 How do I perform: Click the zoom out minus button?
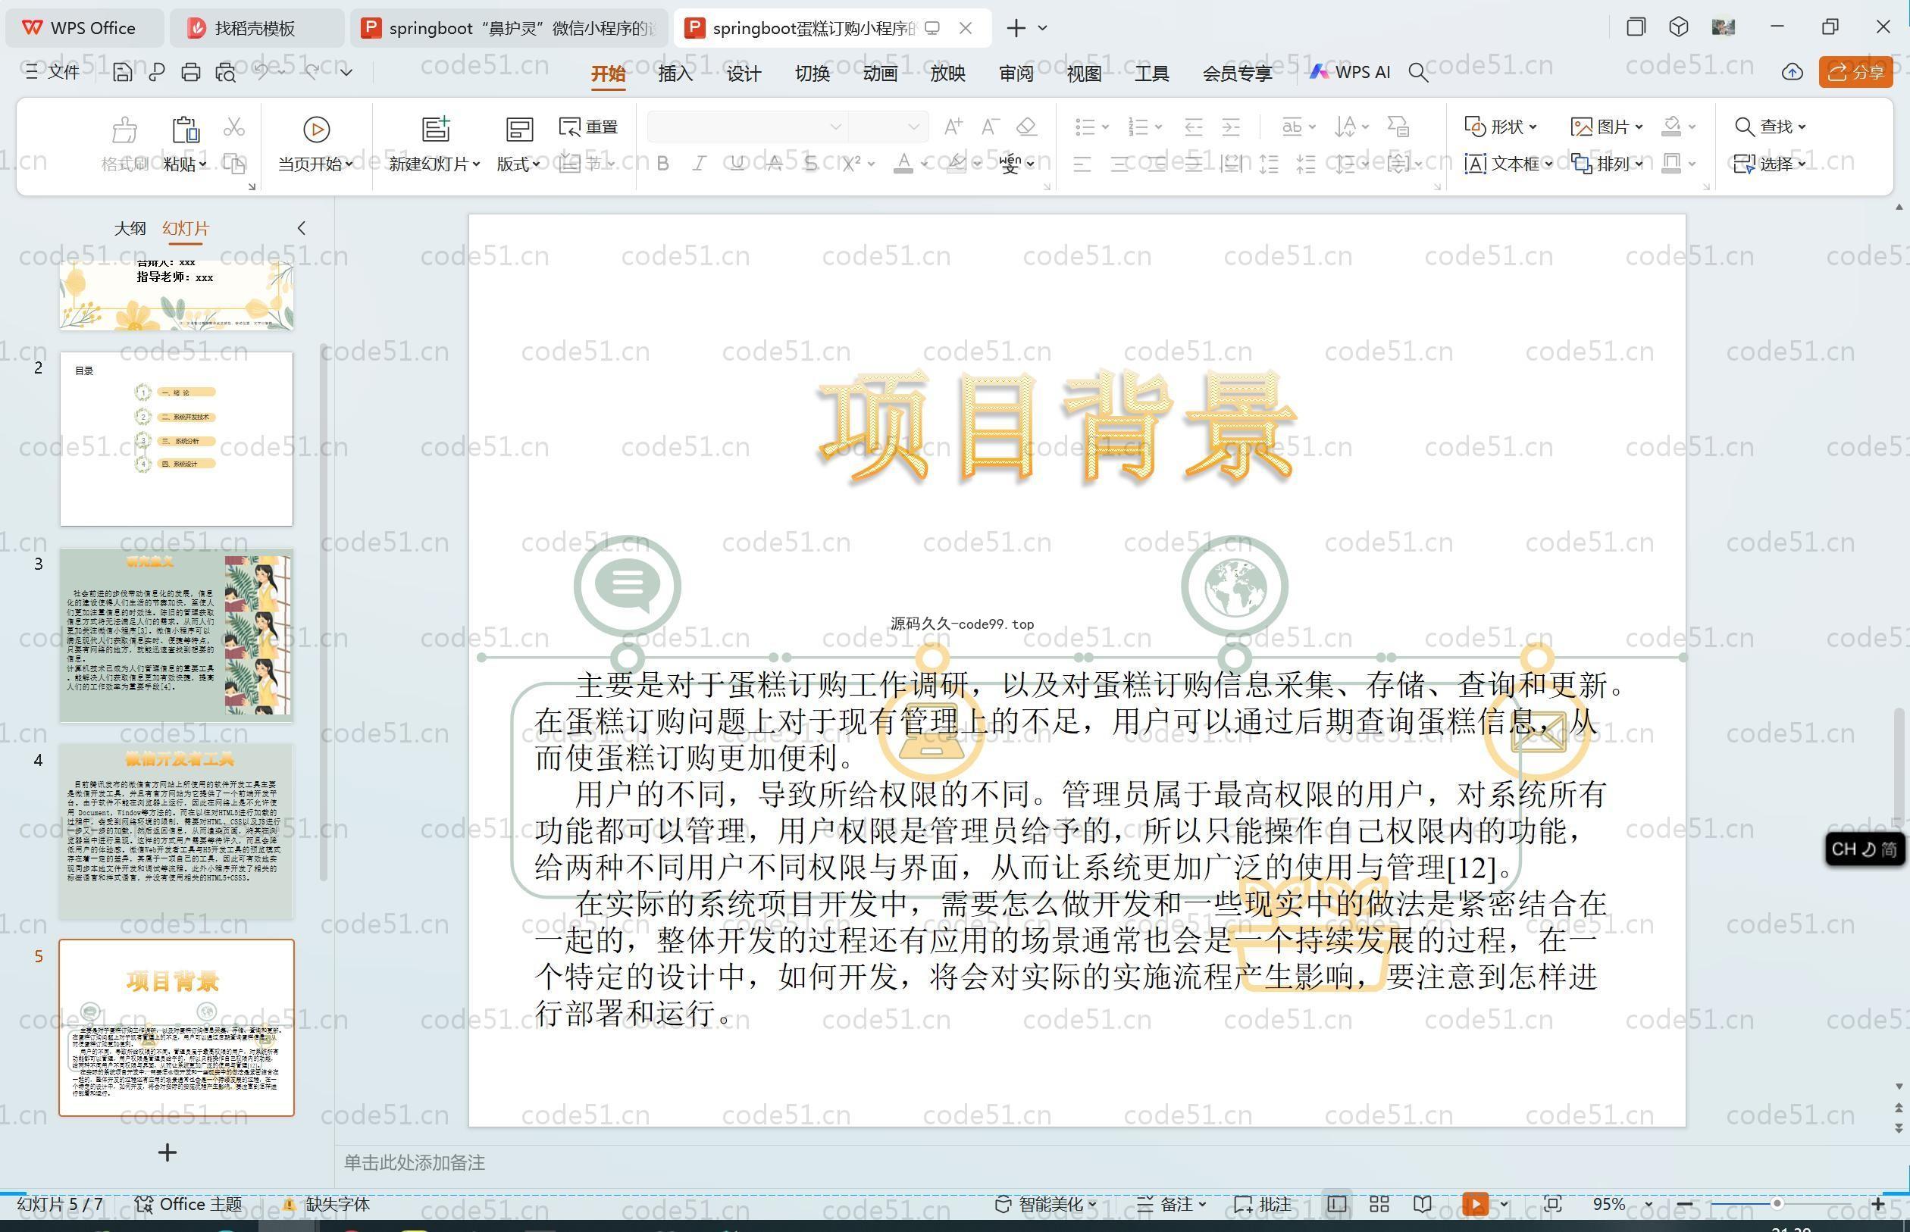pos(1684,1204)
